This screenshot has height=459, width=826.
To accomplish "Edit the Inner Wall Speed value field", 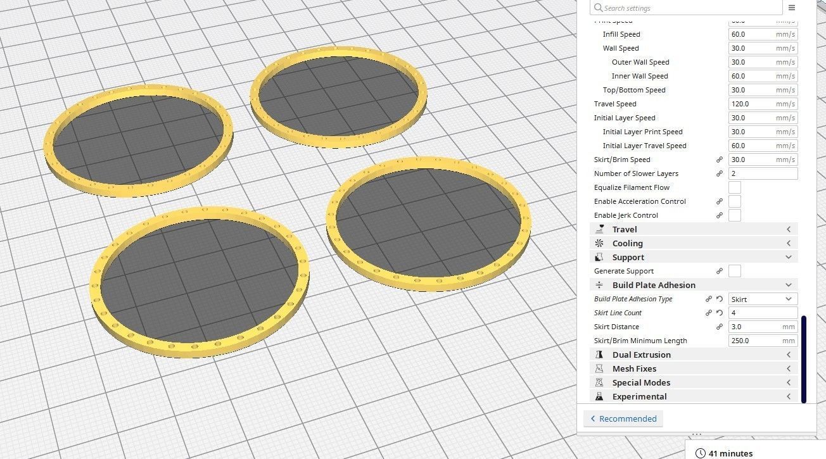I will coord(763,76).
